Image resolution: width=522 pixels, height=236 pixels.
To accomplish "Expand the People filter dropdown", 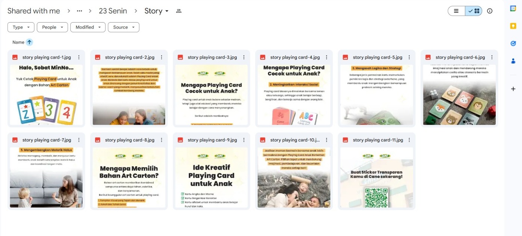I will point(52,27).
